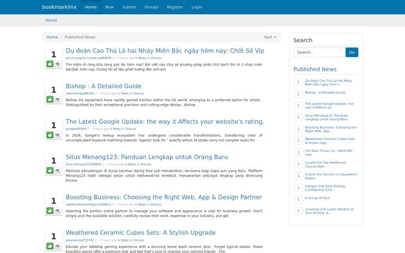Click News category under Google Update post
The width and height of the screenshot is (405, 253).
117,129
